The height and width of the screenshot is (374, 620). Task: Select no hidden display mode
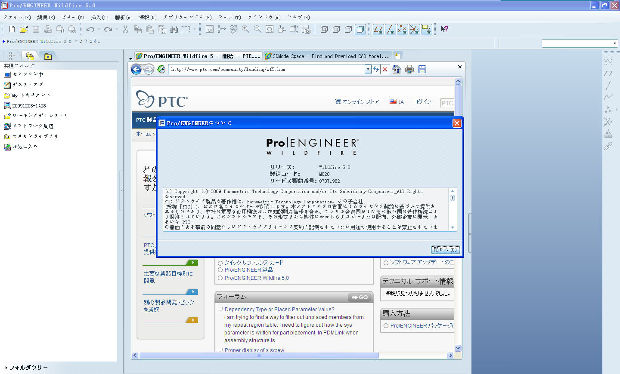348,29
